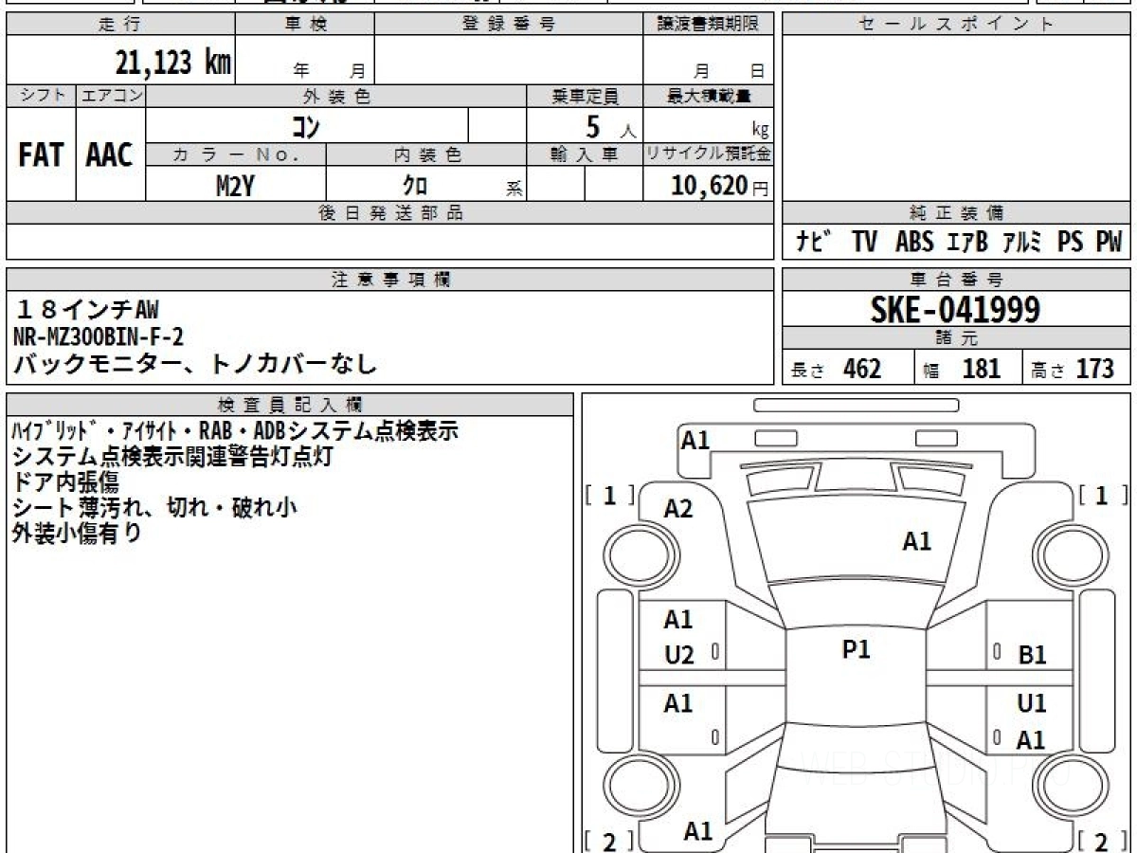Screen dimensions: 1137x853
Task: Select the シート薄汚れ、切れ・破れ小 line
Action: pos(154,508)
